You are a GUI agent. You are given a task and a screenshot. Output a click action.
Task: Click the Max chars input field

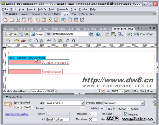pyautogui.click(x=93, y=119)
